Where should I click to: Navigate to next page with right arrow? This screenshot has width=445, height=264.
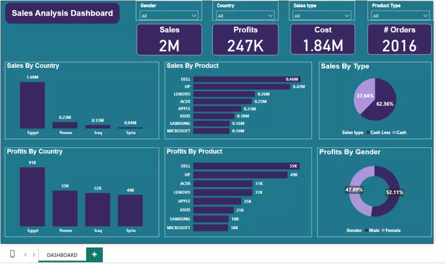34,254
